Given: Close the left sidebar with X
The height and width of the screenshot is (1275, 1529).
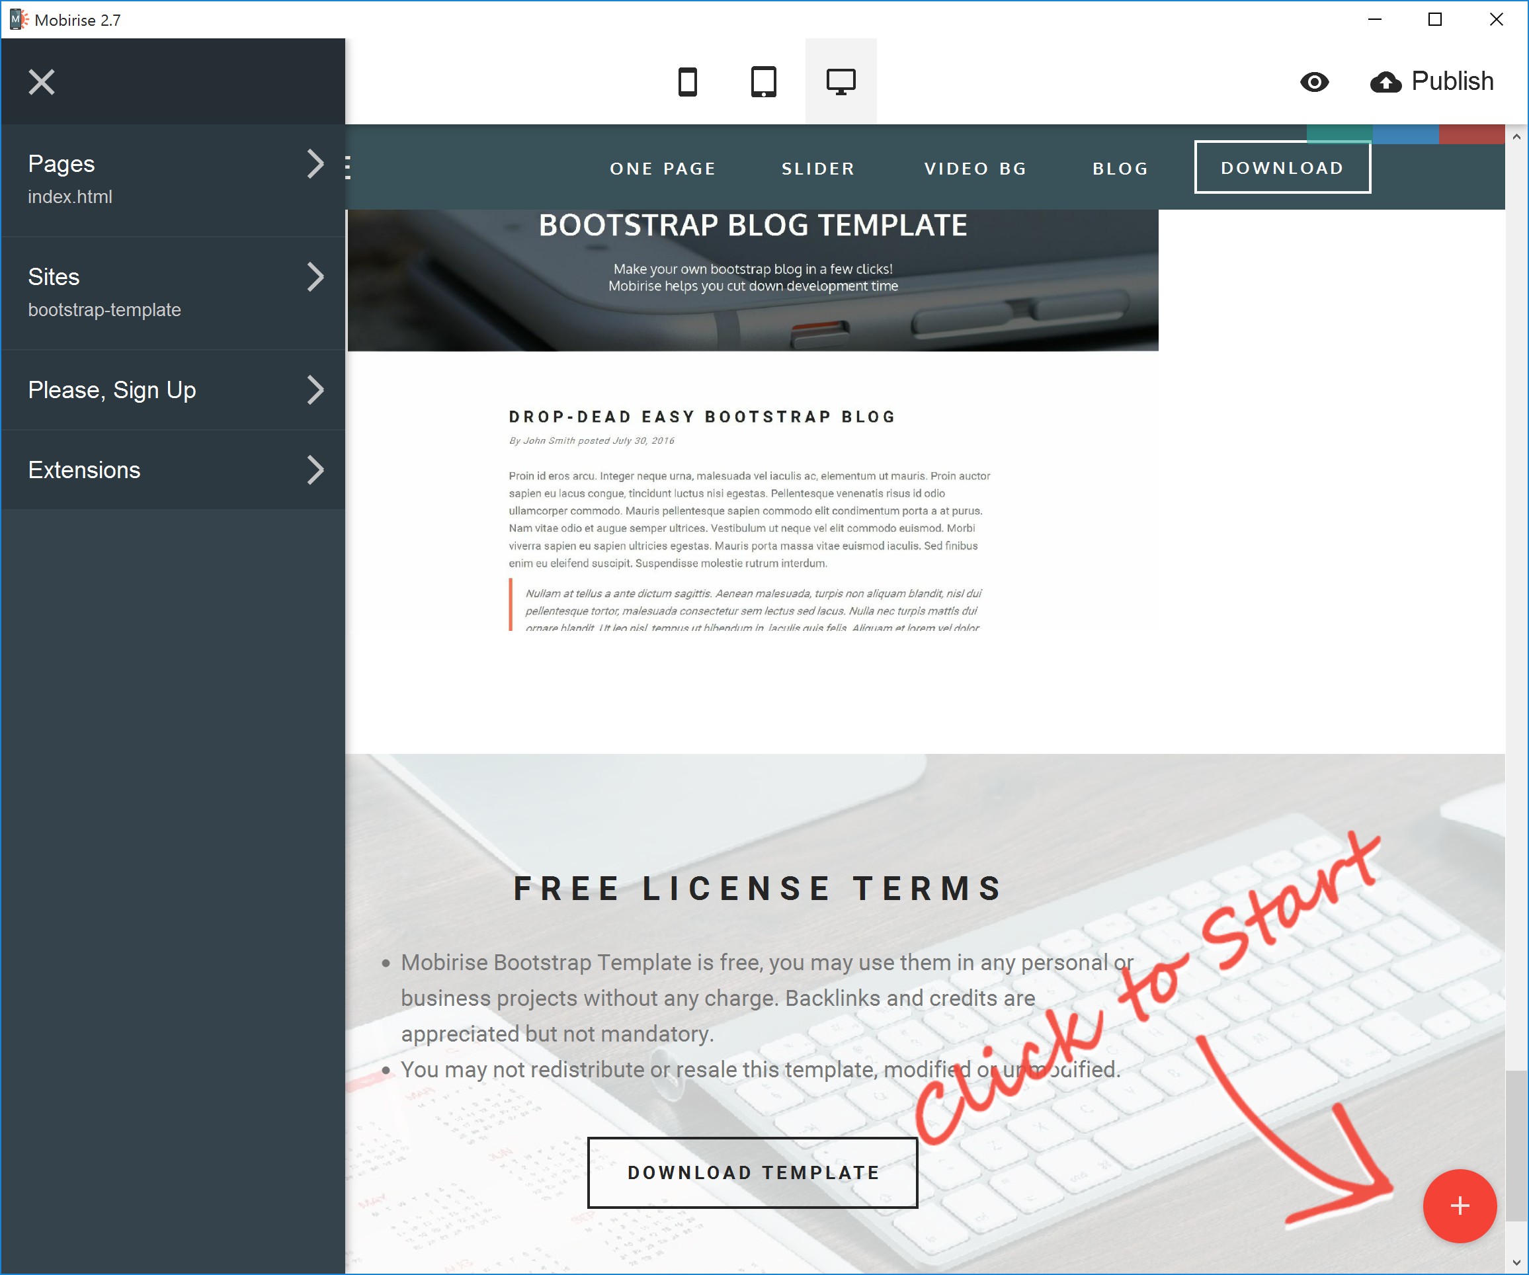Looking at the screenshot, I should pos(40,80).
